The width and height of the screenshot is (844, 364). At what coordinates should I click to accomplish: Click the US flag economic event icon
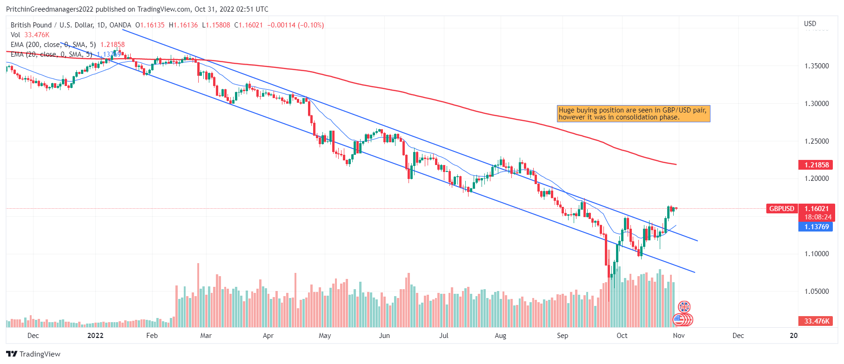[679, 320]
